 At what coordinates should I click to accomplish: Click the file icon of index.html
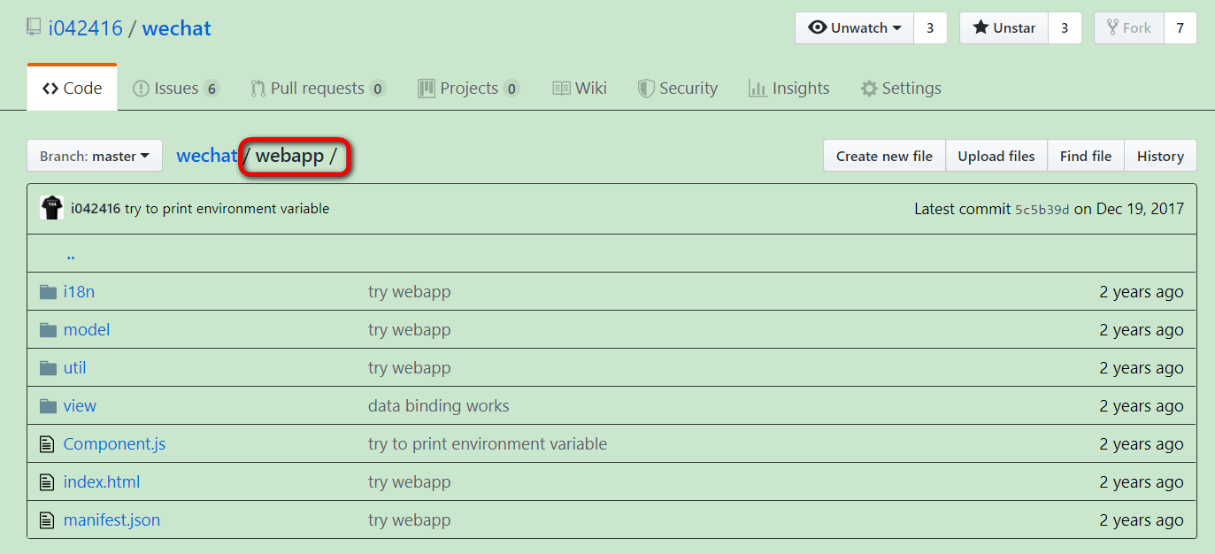click(47, 482)
